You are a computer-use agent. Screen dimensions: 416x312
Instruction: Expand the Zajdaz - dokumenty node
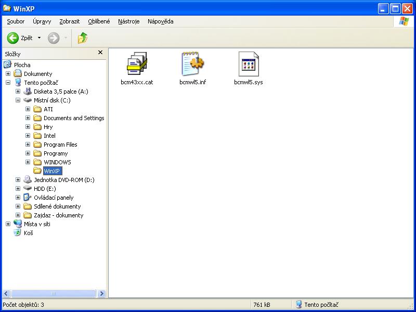coord(18,215)
